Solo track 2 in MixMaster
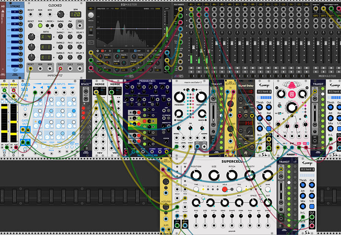Viewport: 341px width, 235px height. point(199,72)
